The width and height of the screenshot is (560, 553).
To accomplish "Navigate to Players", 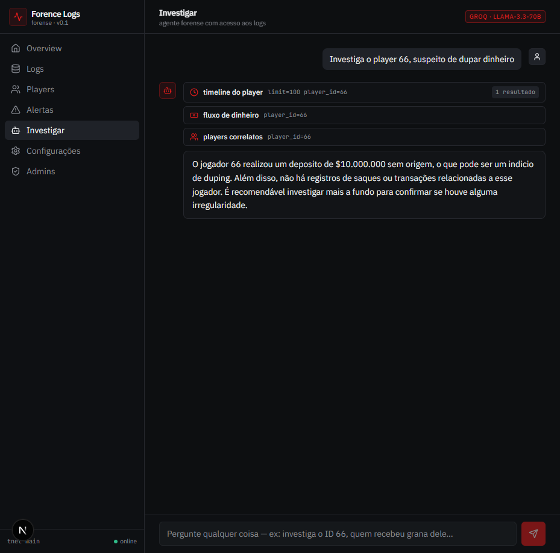I will pyautogui.click(x=72, y=89).
